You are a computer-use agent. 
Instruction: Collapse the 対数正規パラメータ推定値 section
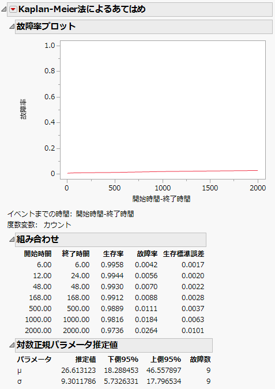pos(12,345)
